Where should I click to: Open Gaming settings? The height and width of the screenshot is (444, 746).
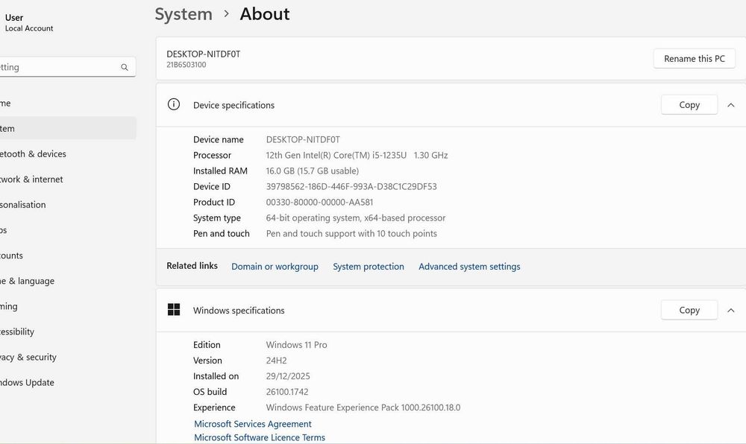[x=66, y=306]
